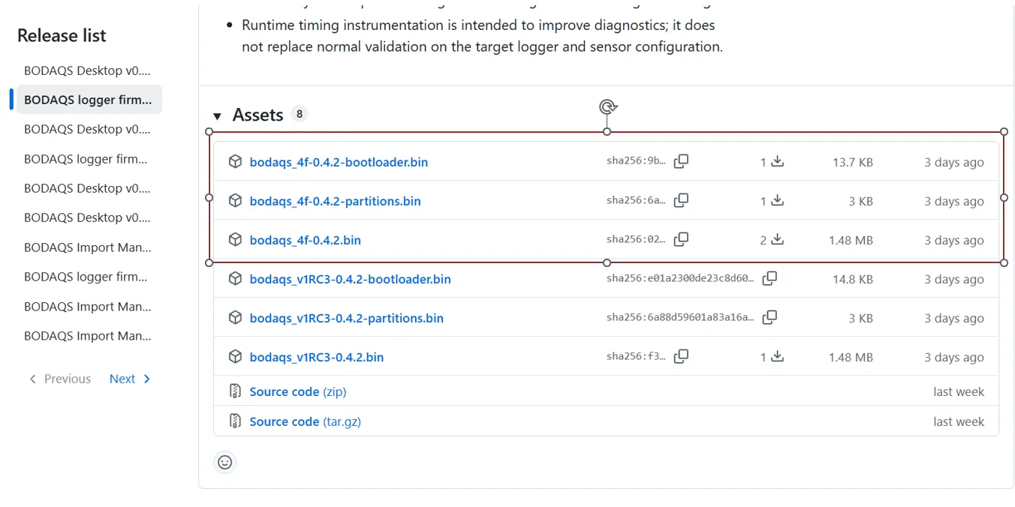Image resolution: width=1015 pixels, height=507 pixels.
Task: Download bodaqs_4f-0.4.2-partitions.bin
Action: (x=335, y=201)
